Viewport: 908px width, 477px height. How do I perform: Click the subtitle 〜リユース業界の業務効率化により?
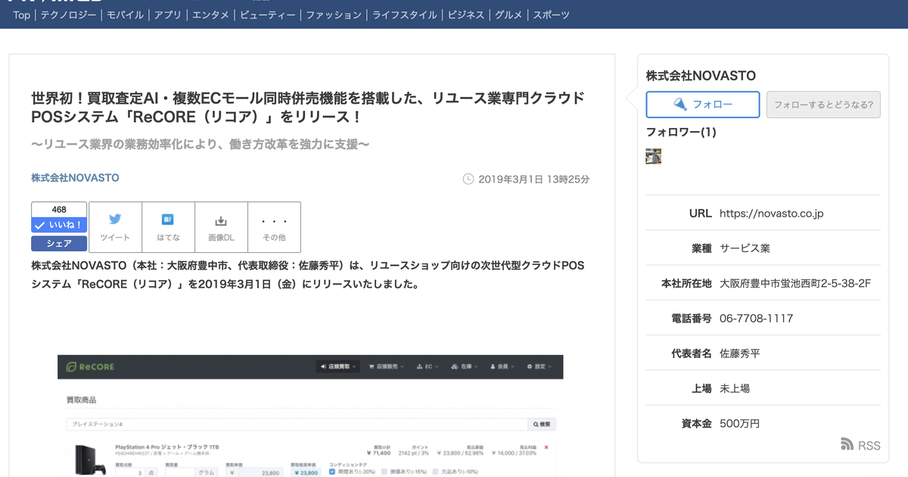(x=201, y=144)
